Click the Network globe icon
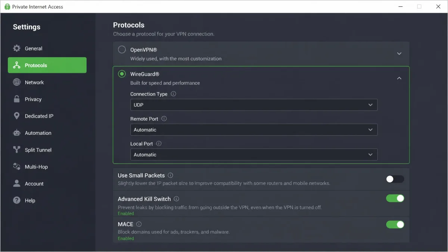Screen dimensions: 448x252 coord(17,82)
